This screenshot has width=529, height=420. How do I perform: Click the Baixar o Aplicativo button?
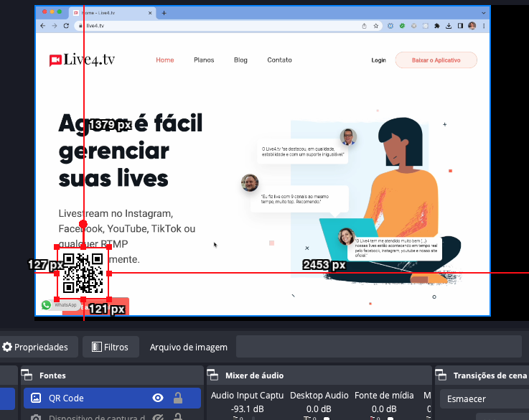pyautogui.click(x=436, y=60)
